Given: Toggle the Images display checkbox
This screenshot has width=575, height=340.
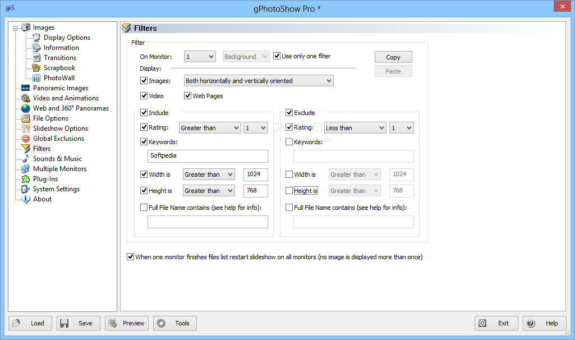Looking at the screenshot, I should (x=144, y=81).
